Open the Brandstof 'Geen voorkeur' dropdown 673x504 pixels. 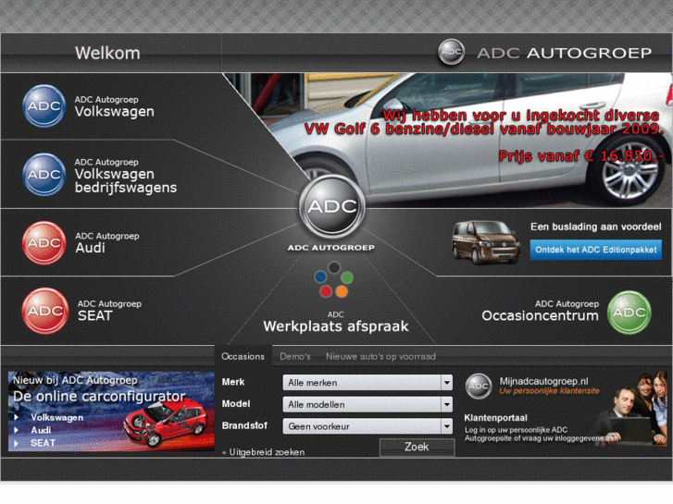coord(368,426)
